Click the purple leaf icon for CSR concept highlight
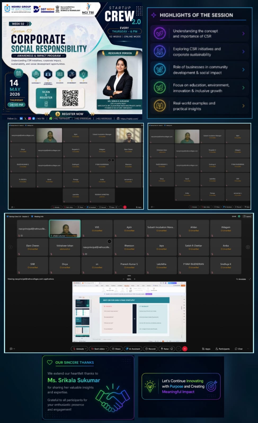Image resolution: width=258 pixels, height=423 pixels. point(160,34)
